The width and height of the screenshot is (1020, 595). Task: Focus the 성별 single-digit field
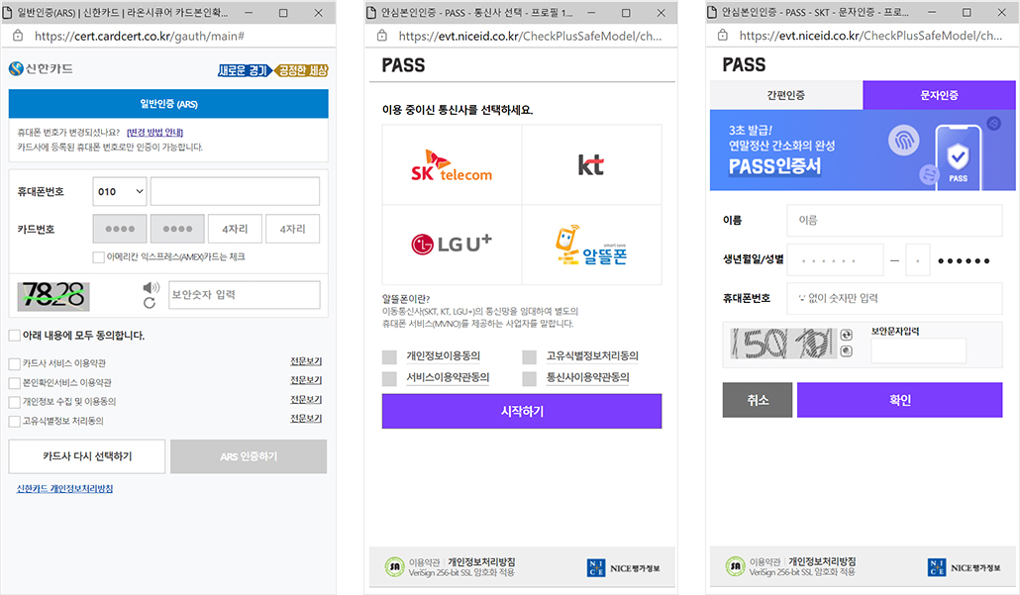918,260
